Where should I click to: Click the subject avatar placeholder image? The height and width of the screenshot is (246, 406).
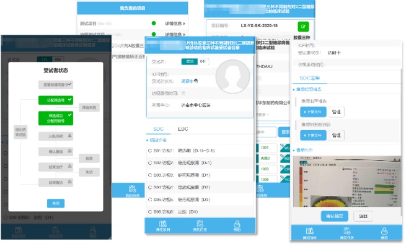233,77
